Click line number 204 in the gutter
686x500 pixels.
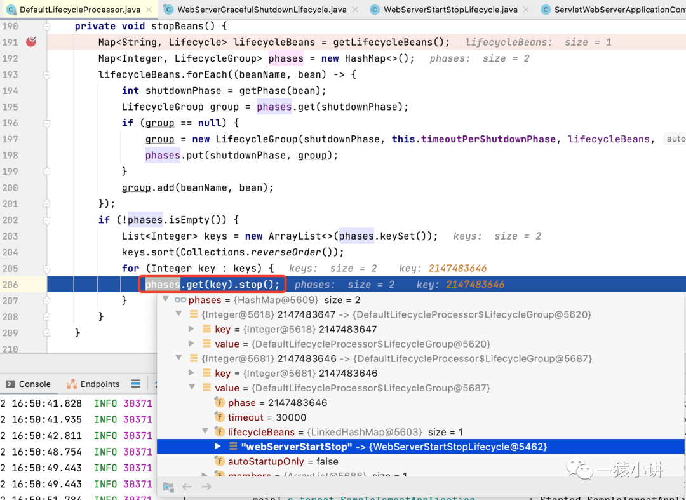point(10,252)
